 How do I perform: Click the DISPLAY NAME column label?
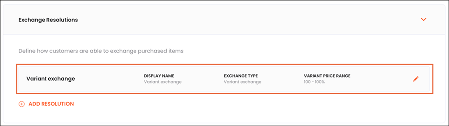[x=159, y=76]
